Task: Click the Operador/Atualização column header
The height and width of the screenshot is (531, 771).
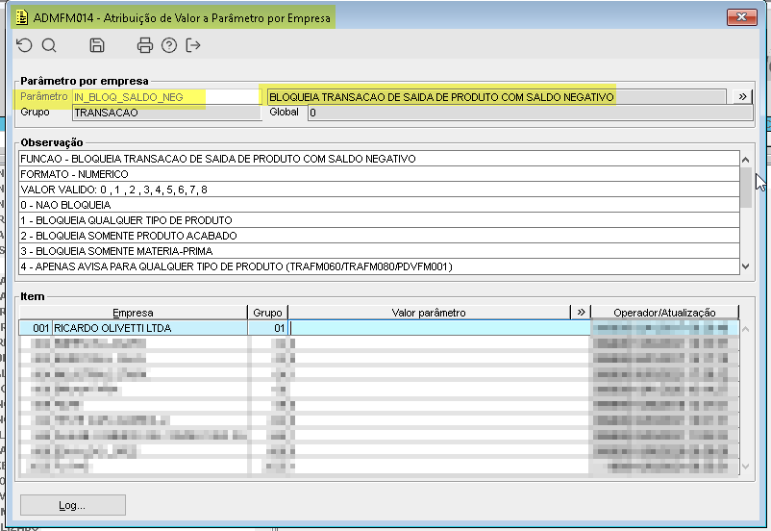Action: tap(664, 313)
